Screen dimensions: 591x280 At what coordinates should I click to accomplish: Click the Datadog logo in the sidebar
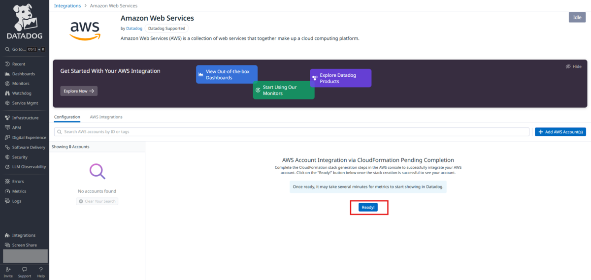[25, 22]
